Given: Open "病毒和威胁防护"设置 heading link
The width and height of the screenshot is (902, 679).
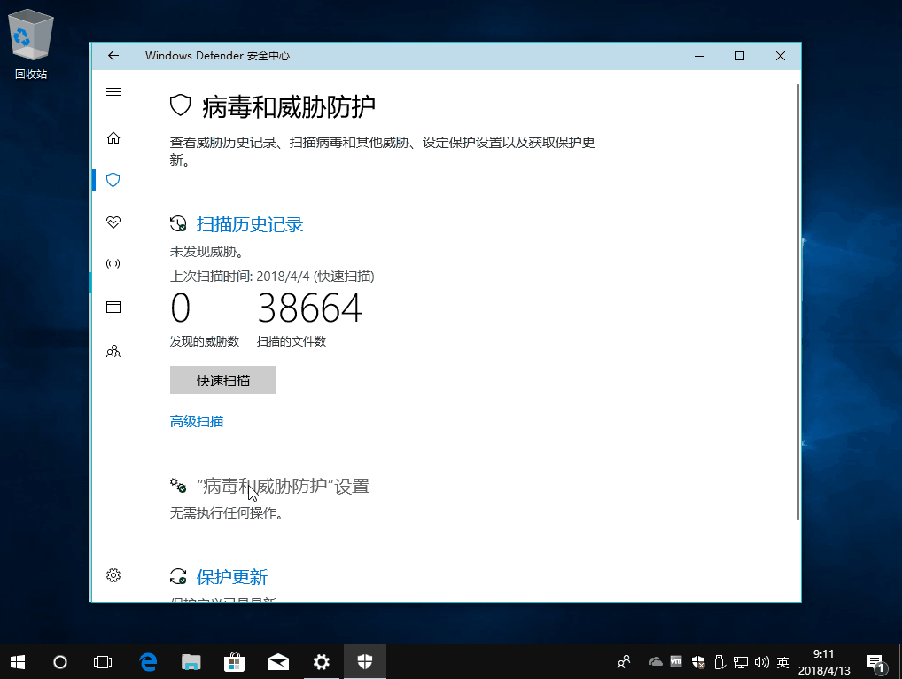Looking at the screenshot, I should [283, 486].
